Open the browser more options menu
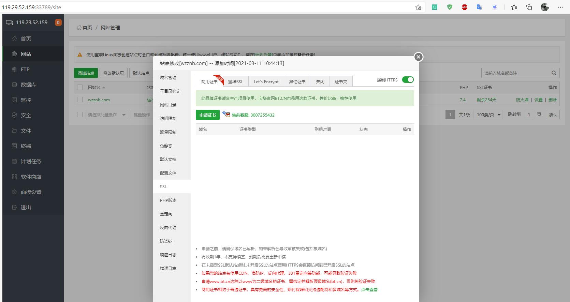The height and width of the screenshot is (302, 570). pyautogui.click(x=560, y=7)
